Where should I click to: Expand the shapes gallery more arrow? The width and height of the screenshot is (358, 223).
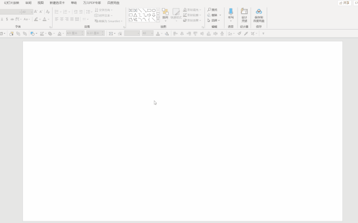158,20
